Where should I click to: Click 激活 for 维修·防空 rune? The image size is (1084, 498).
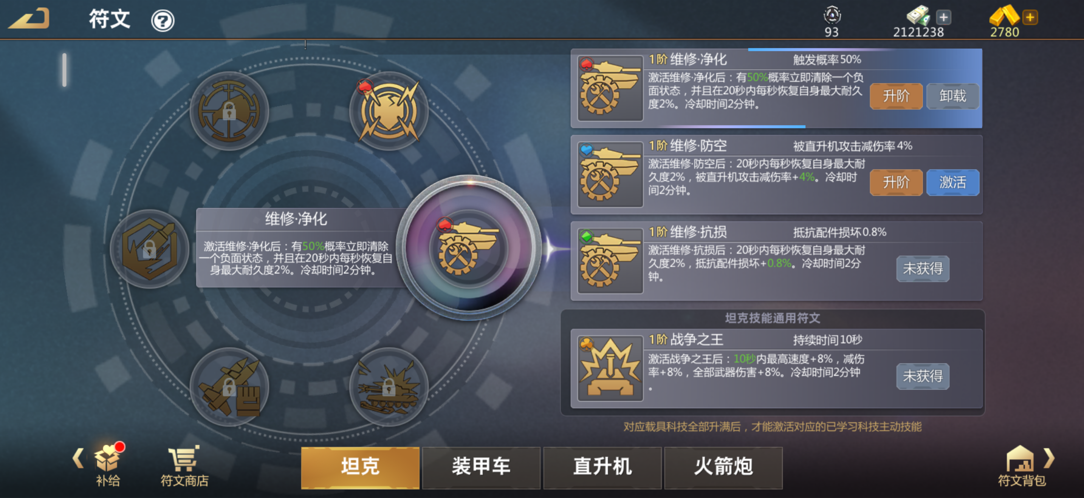click(953, 182)
